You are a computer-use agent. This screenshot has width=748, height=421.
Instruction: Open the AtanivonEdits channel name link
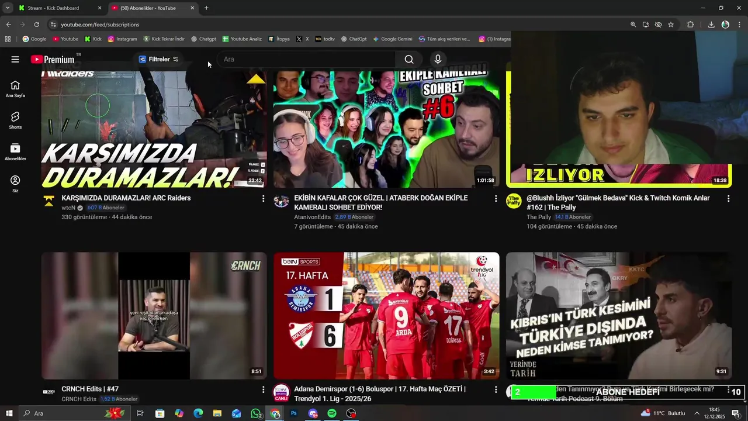click(313, 217)
